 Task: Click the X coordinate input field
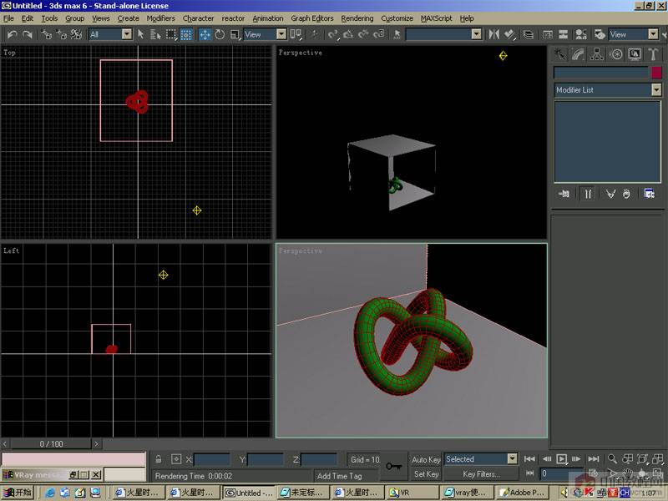[212, 460]
